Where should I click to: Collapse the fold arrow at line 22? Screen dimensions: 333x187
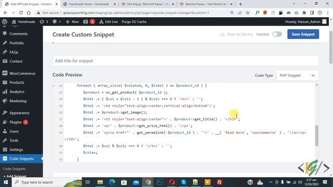[x=54, y=85]
